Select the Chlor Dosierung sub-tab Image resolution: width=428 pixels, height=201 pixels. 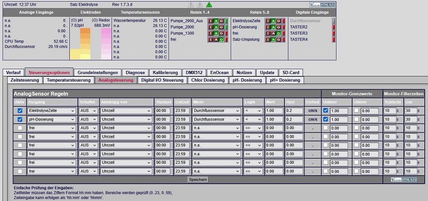point(208,80)
